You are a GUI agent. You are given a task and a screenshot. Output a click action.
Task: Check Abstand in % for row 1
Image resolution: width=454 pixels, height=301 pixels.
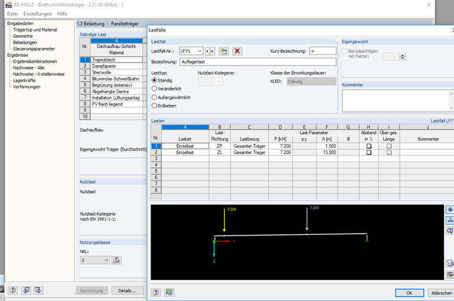369,146
